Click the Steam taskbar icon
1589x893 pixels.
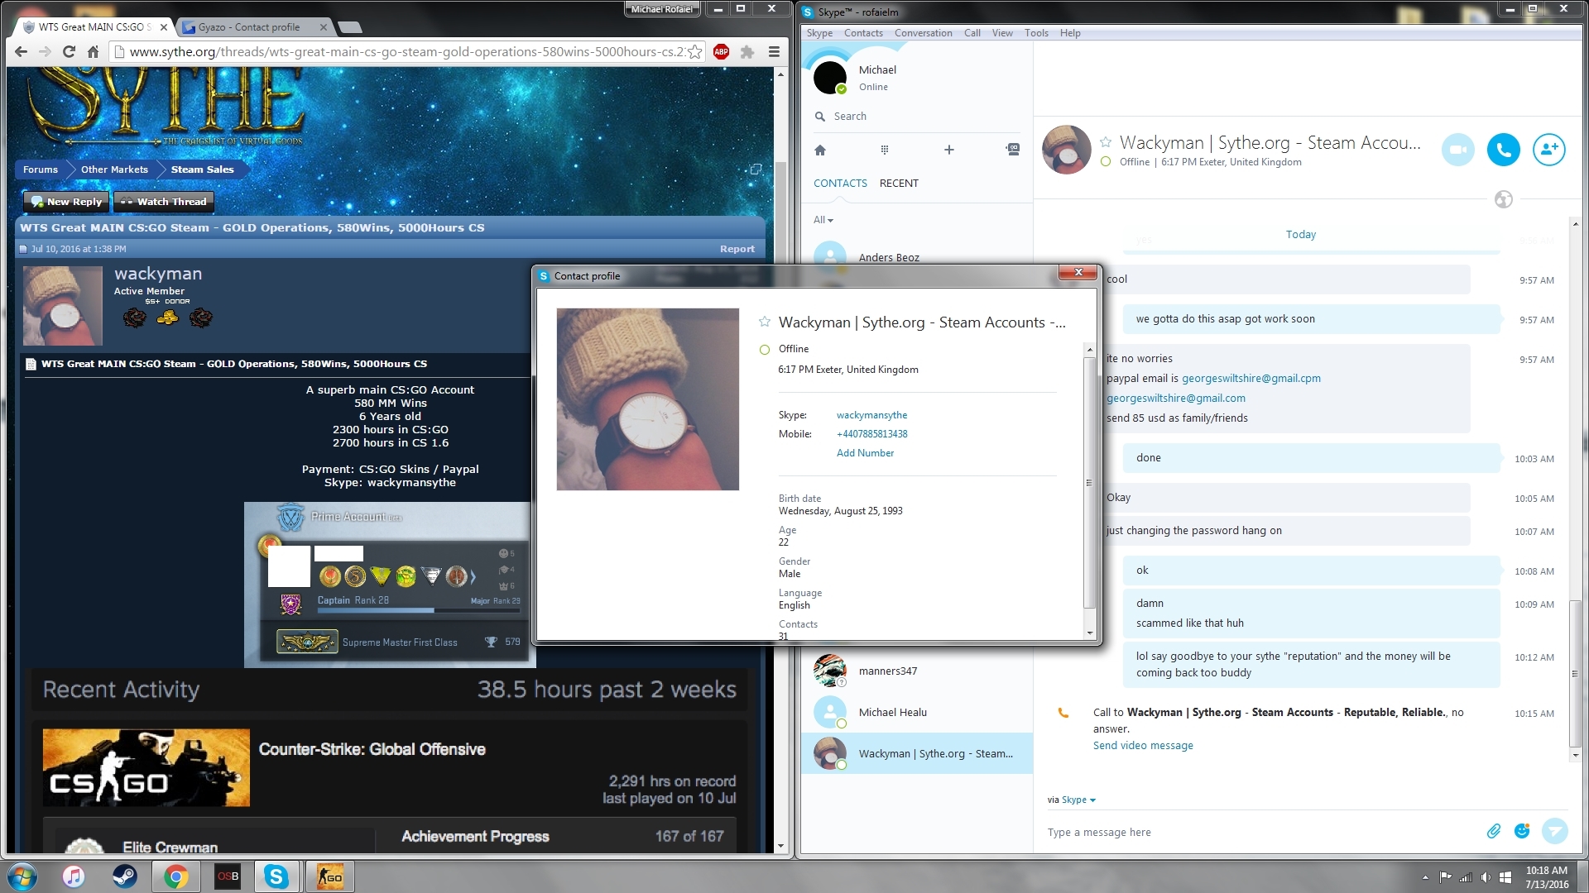(125, 876)
